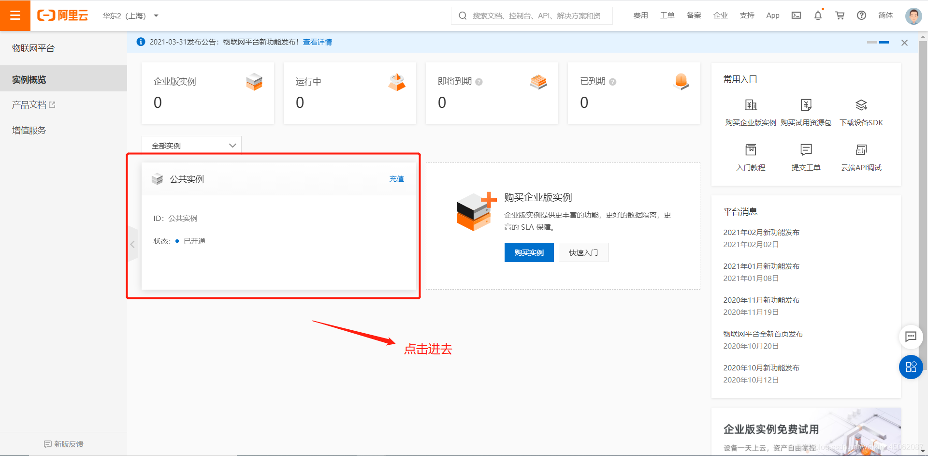The height and width of the screenshot is (456, 928).
Task: Click the external link icon beside 产品文档
Action: click(x=52, y=104)
